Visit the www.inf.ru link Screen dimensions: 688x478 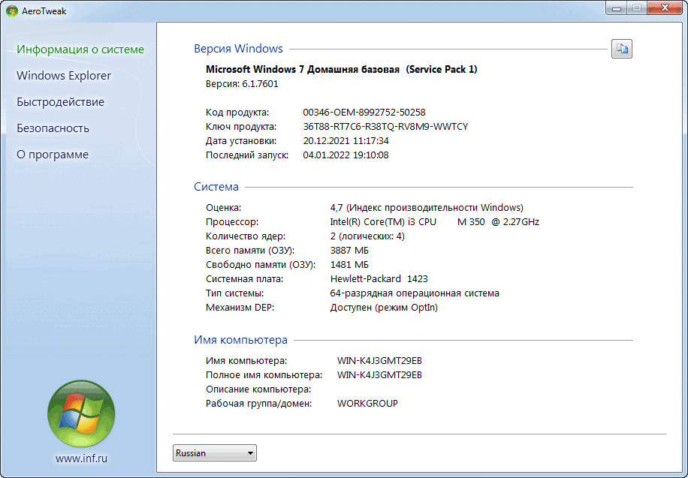coord(81,458)
